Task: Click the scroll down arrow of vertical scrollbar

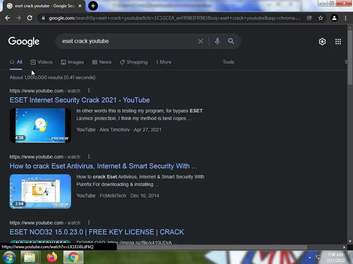Action: 350,241
